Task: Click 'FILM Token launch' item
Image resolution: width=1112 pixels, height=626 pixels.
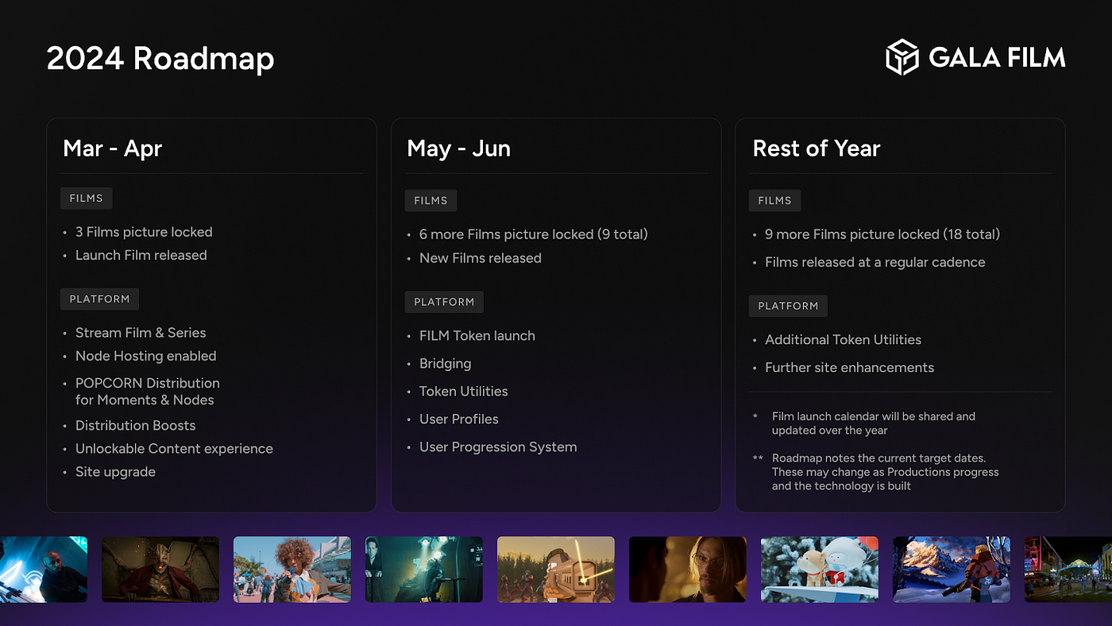Action: click(477, 336)
